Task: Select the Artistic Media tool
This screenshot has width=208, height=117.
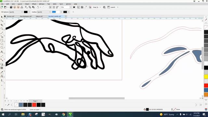Action: (2, 37)
